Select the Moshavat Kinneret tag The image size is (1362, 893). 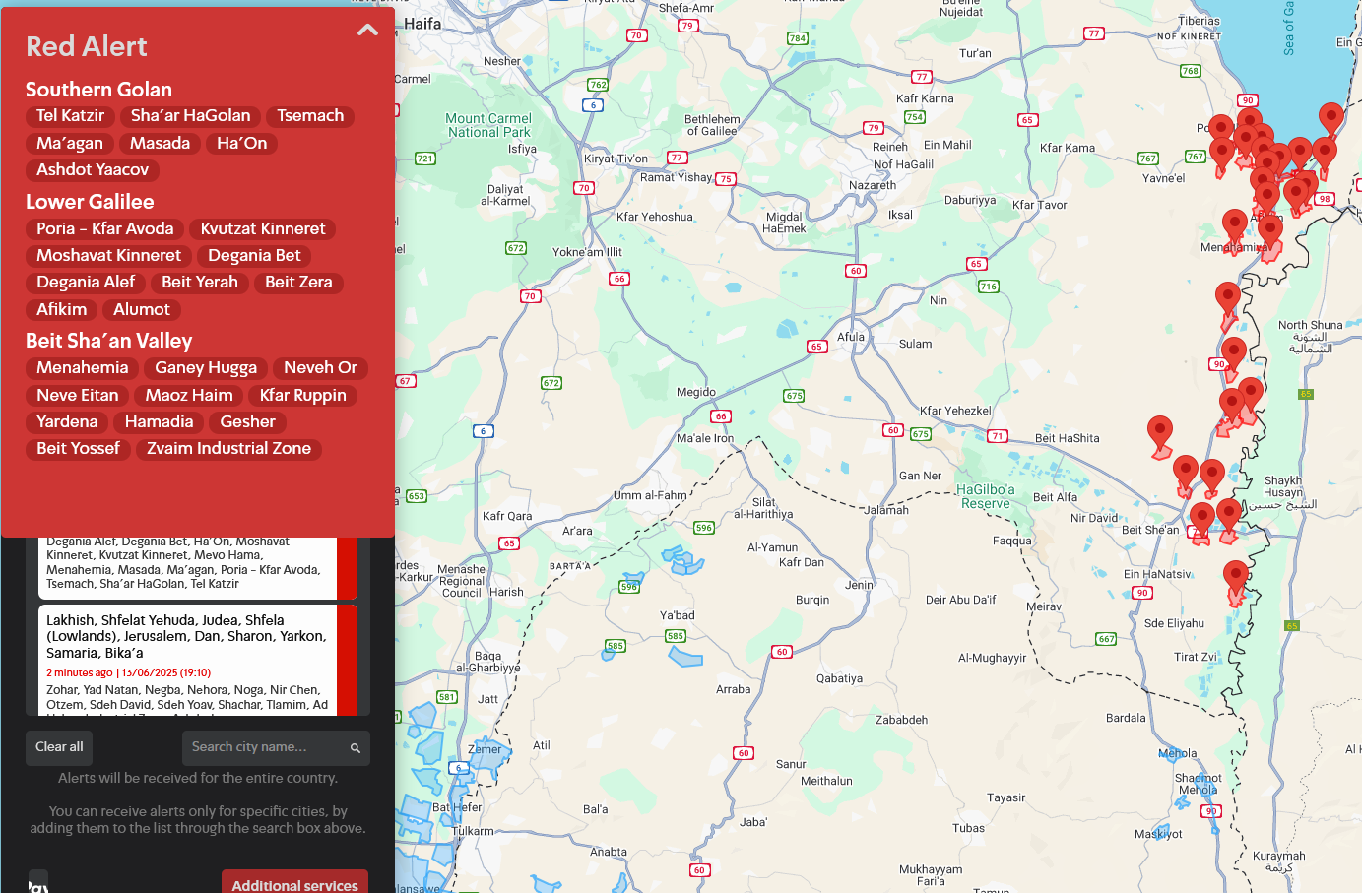click(109, 256)
